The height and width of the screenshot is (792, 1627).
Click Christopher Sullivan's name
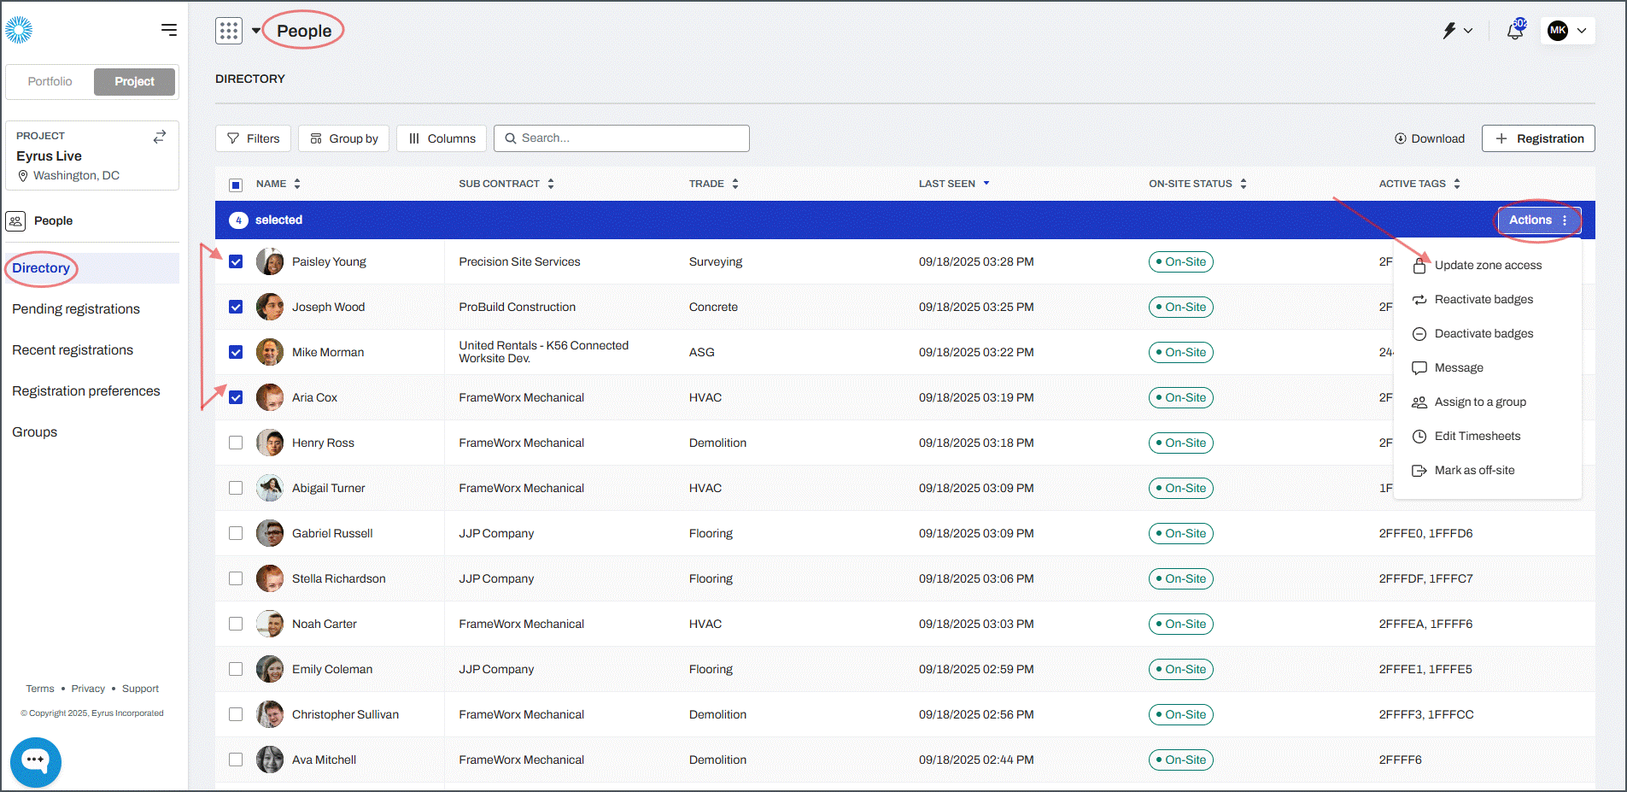click(x=345, y=714)
